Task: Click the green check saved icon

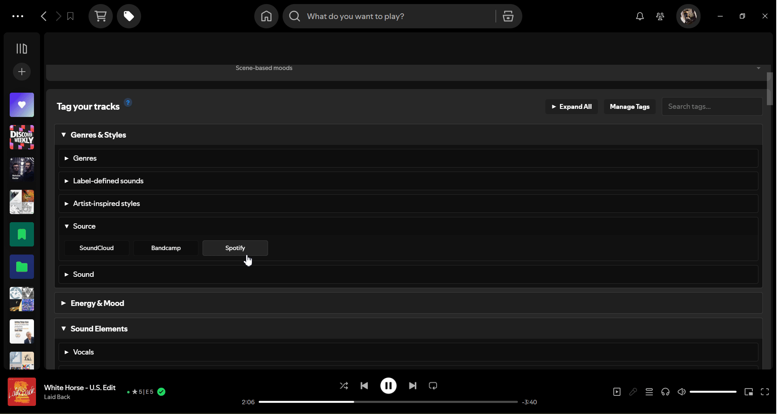Action: 161,392
